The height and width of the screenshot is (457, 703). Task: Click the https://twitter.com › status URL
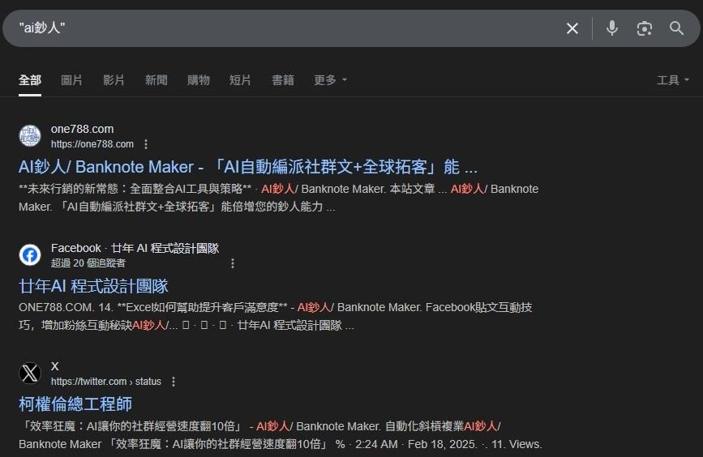pyautogui.click(x=105, y=382)
